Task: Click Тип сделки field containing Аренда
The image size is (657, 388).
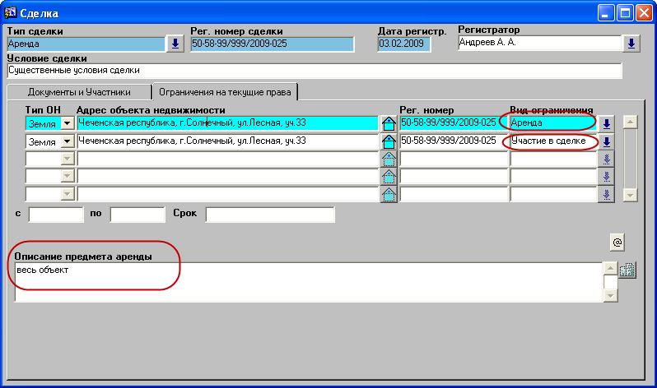Action: (86, 44)
